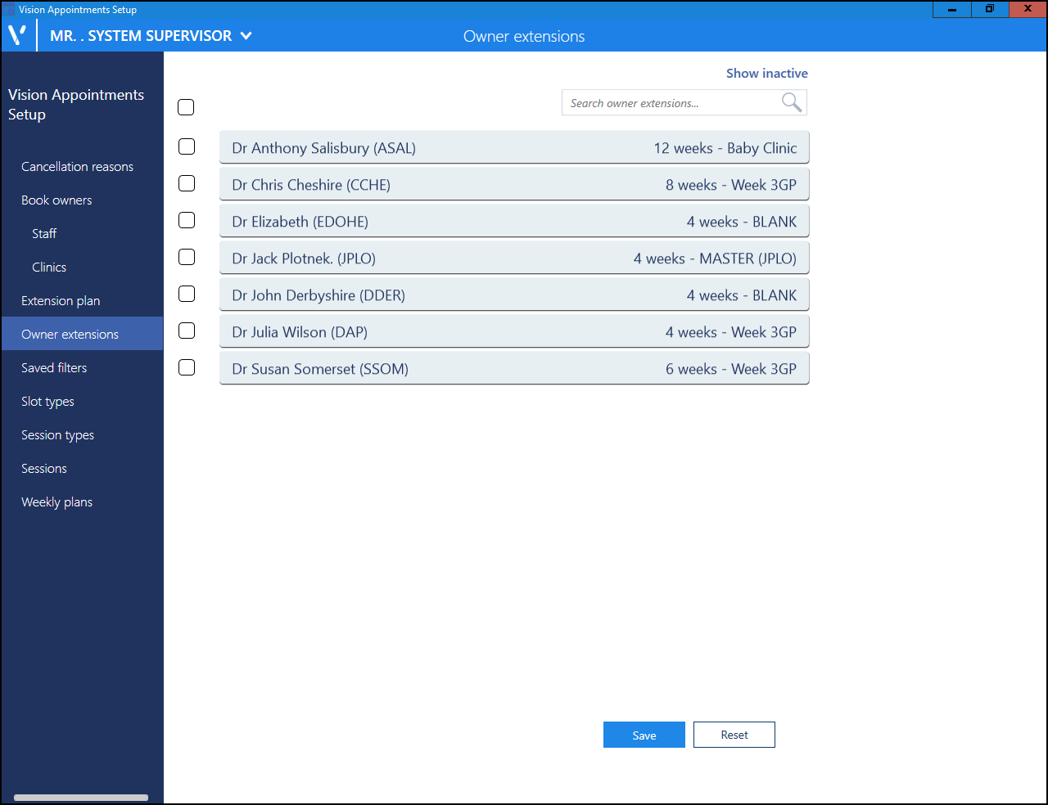Open the Dr Susan Somerset (SSOM) row
Viewport: 1048px width, 805px height.
tap(514, 368)
